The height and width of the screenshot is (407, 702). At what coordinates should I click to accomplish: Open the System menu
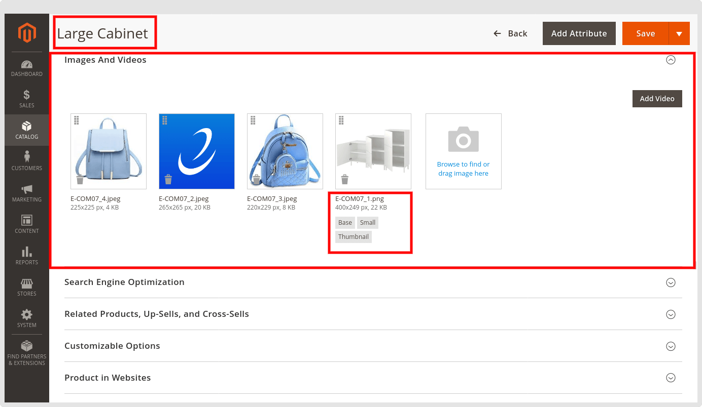click(27, 318)
